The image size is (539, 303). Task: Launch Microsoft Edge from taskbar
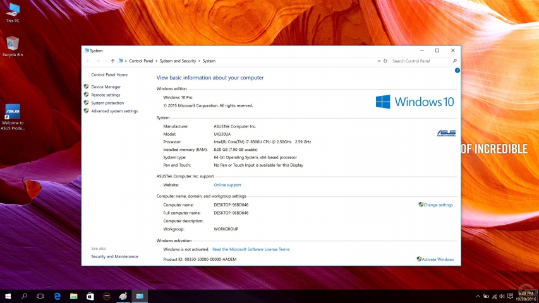pyautogui.click(x=57, y=296)
